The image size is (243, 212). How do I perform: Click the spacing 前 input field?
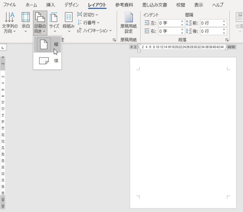[x=211, y=23]
